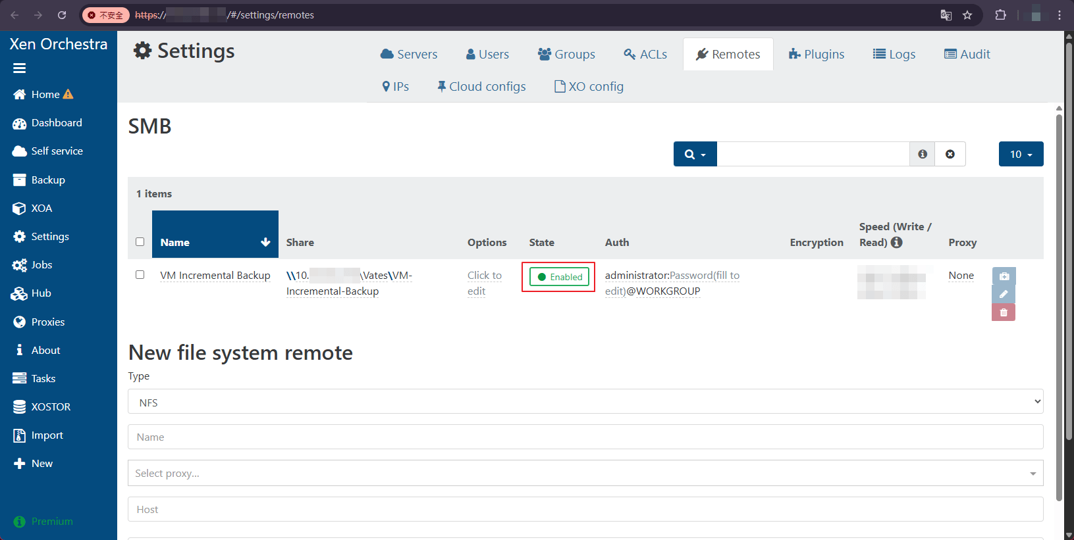This screenshot has width=1074, height=540.
Task: Open the Type dropdown showing NFS
Action: coord(585,402)
